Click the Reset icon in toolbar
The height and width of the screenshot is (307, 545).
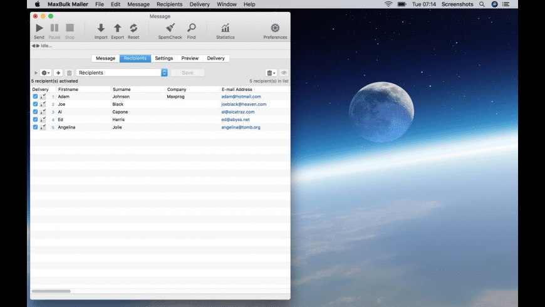click(133, 28)
